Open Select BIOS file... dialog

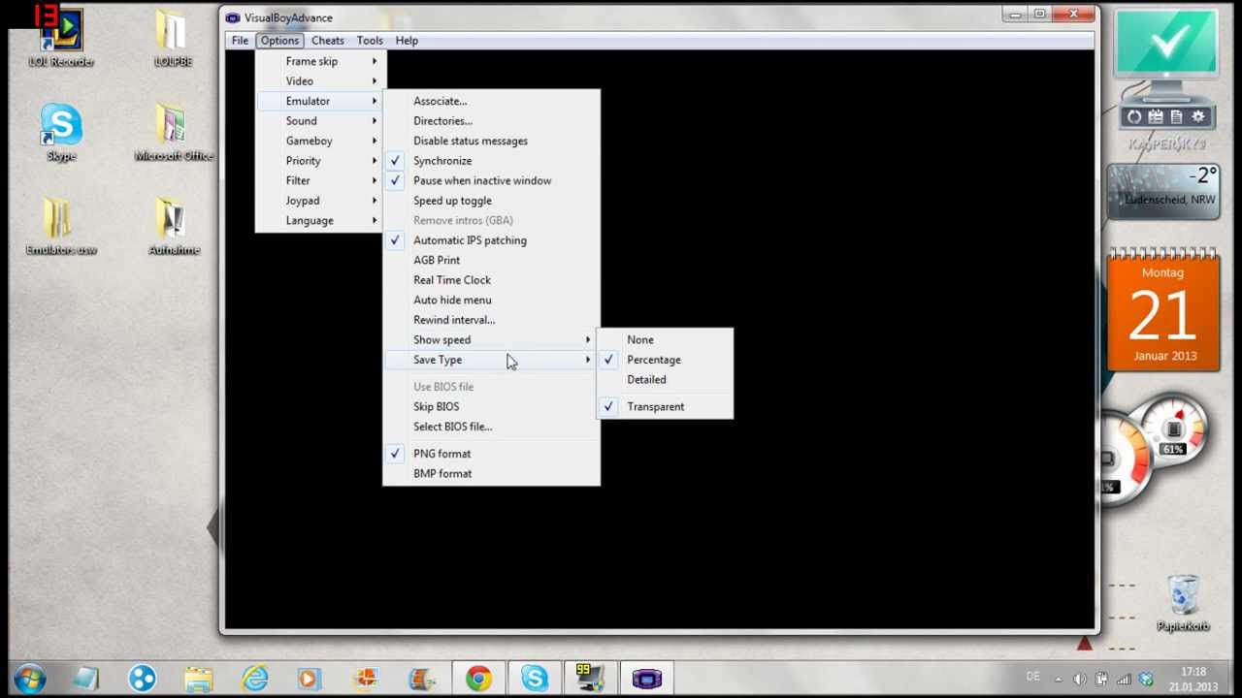491,427
